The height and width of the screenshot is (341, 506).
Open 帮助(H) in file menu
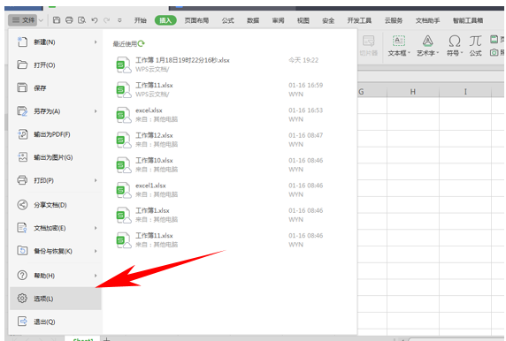coord(56,276)
